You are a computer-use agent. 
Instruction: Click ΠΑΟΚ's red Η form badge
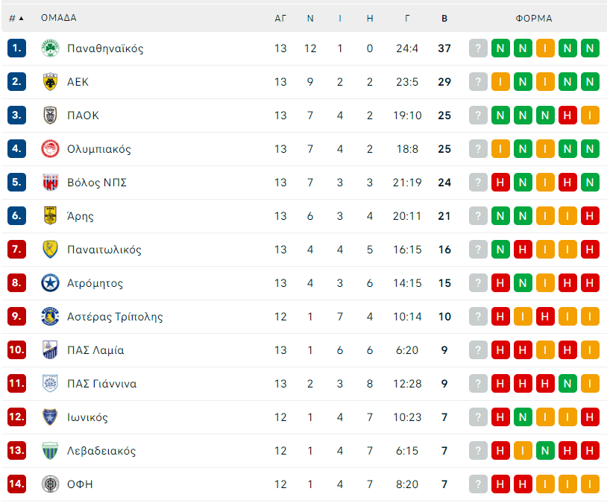[567, 116]
